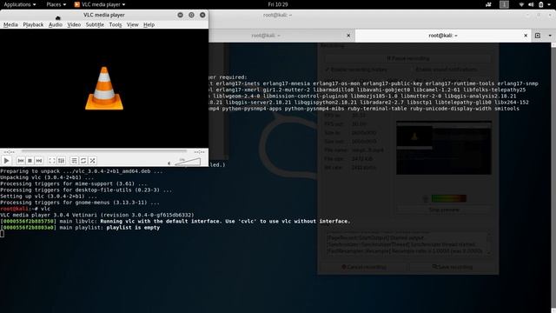This screenshot has height=313, width=556.
Task: Click VLC elapsed time label
Action: click(x=9, y=152)
